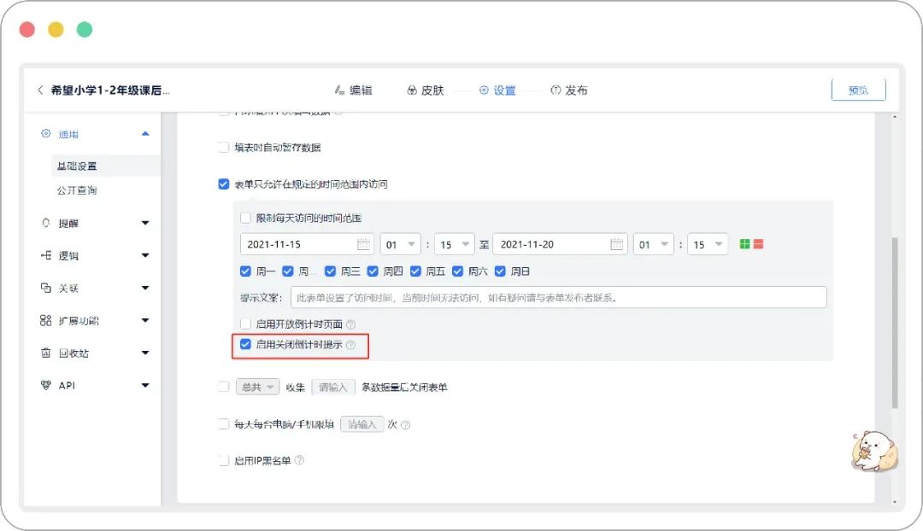
Task: Switch to the 皮肤 tab
Action: (x=426, y=90)
